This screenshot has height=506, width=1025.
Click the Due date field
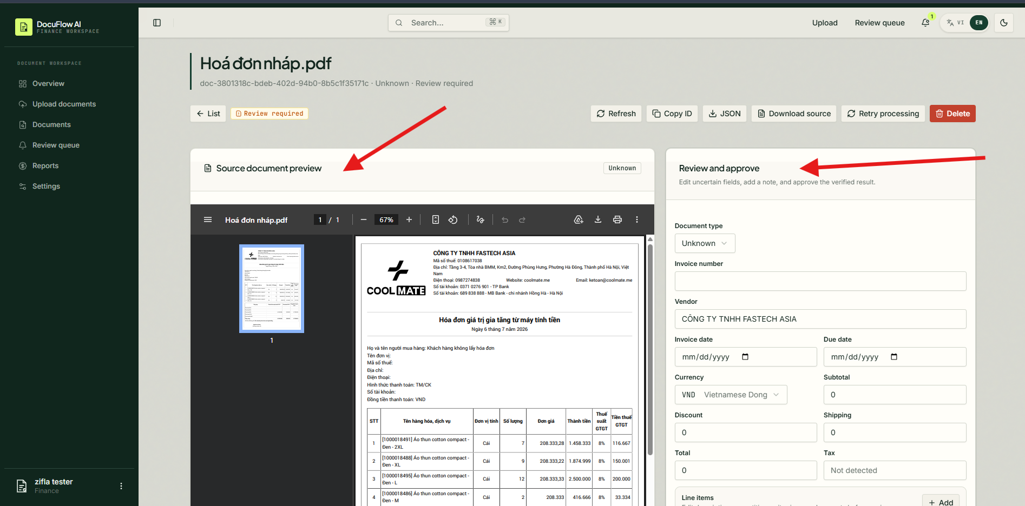click(x=895, y=357)
